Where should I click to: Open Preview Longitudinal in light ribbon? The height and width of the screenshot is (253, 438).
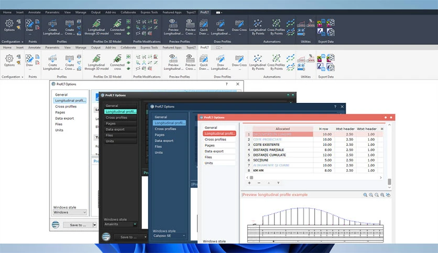click(x=173, y=62)
